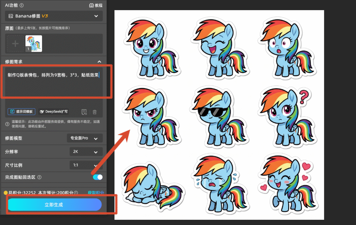
Task: Click the 温馨提示 info icon
Action: pyautogui.click(x=7, y=124)
